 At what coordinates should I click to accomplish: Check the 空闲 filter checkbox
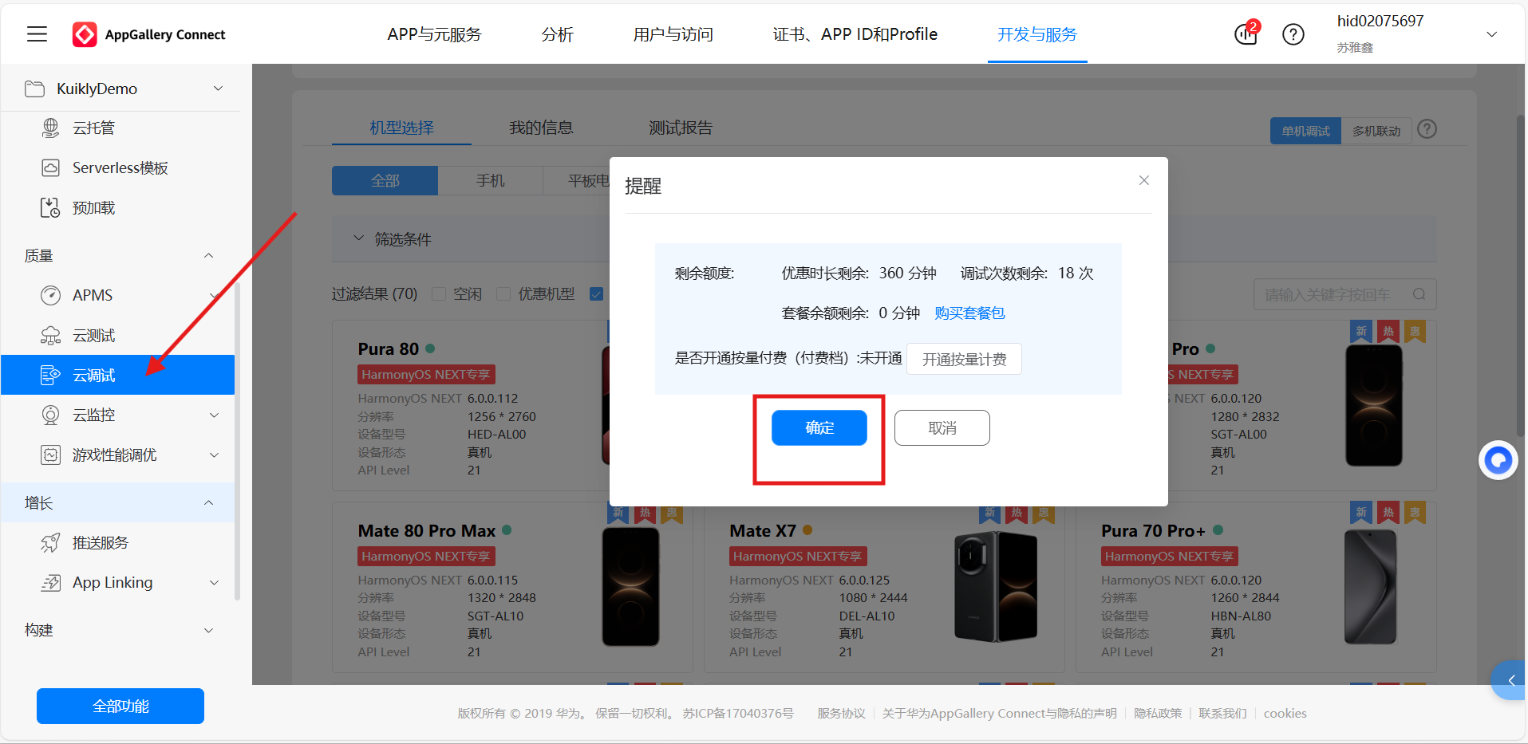click(x=439, y=293)
